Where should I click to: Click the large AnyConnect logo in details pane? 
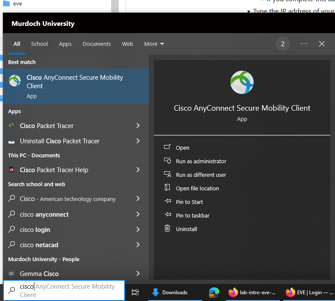[x=242, y=82]
